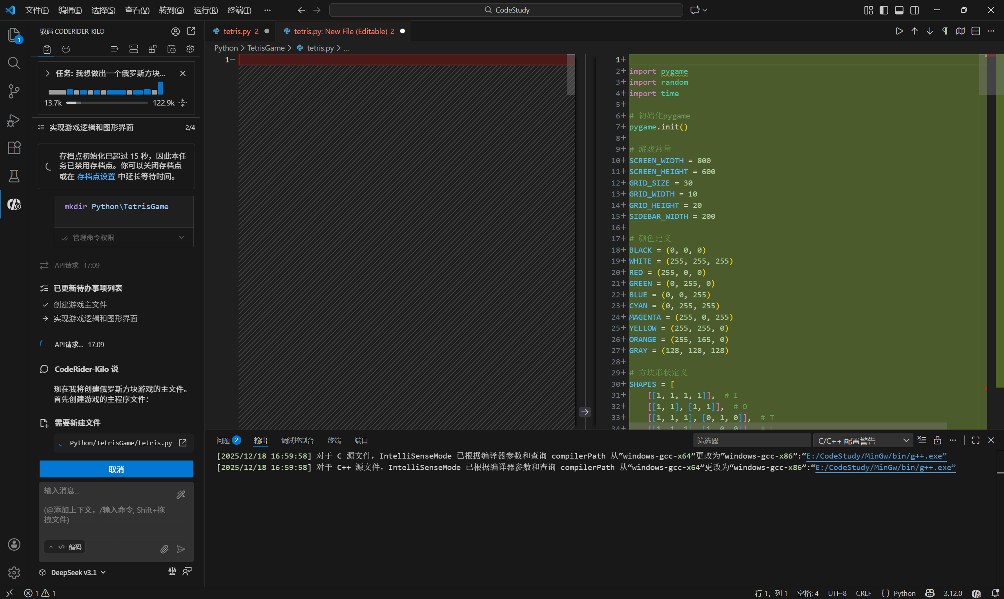Open the 存档点设置 link

96,177
